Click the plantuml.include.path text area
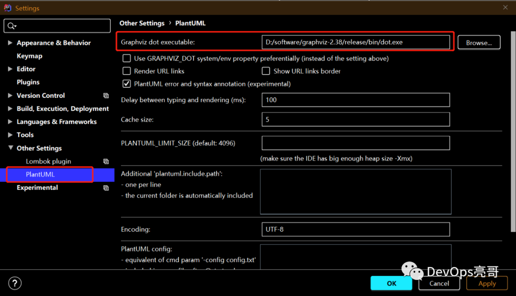The image size is (516, 296). coord(356,192)
